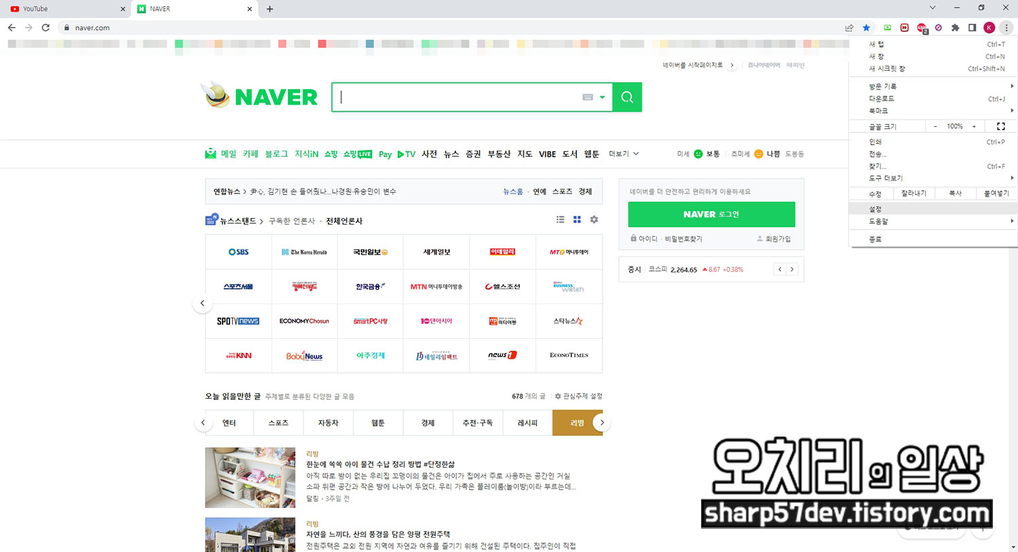Close the YouTube browser tab

point(123,9)
